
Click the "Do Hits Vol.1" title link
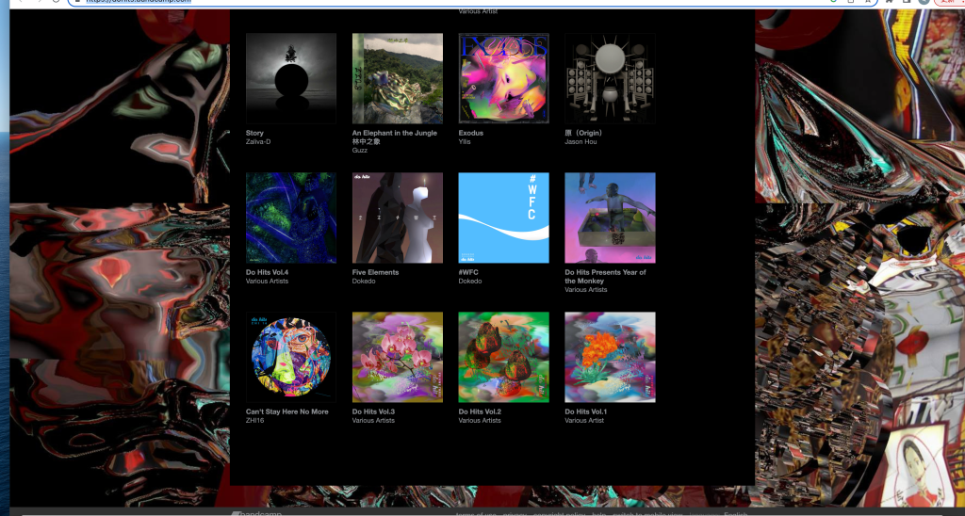coord(586,412)
